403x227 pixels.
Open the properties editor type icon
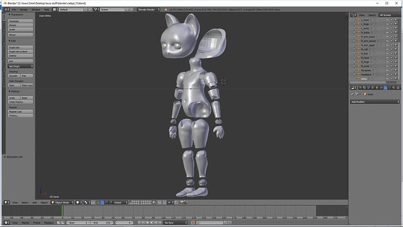[354, 88]
